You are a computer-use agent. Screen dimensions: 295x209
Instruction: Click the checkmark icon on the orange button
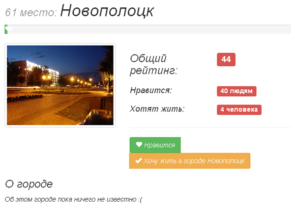139,161
